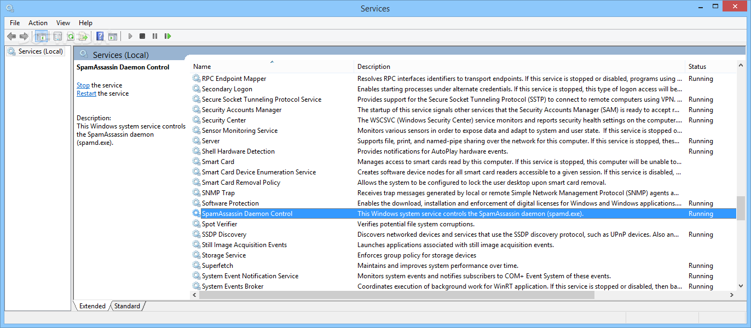
Task: Click the Back arrow in the toolbar
Action: coord(11,37)
